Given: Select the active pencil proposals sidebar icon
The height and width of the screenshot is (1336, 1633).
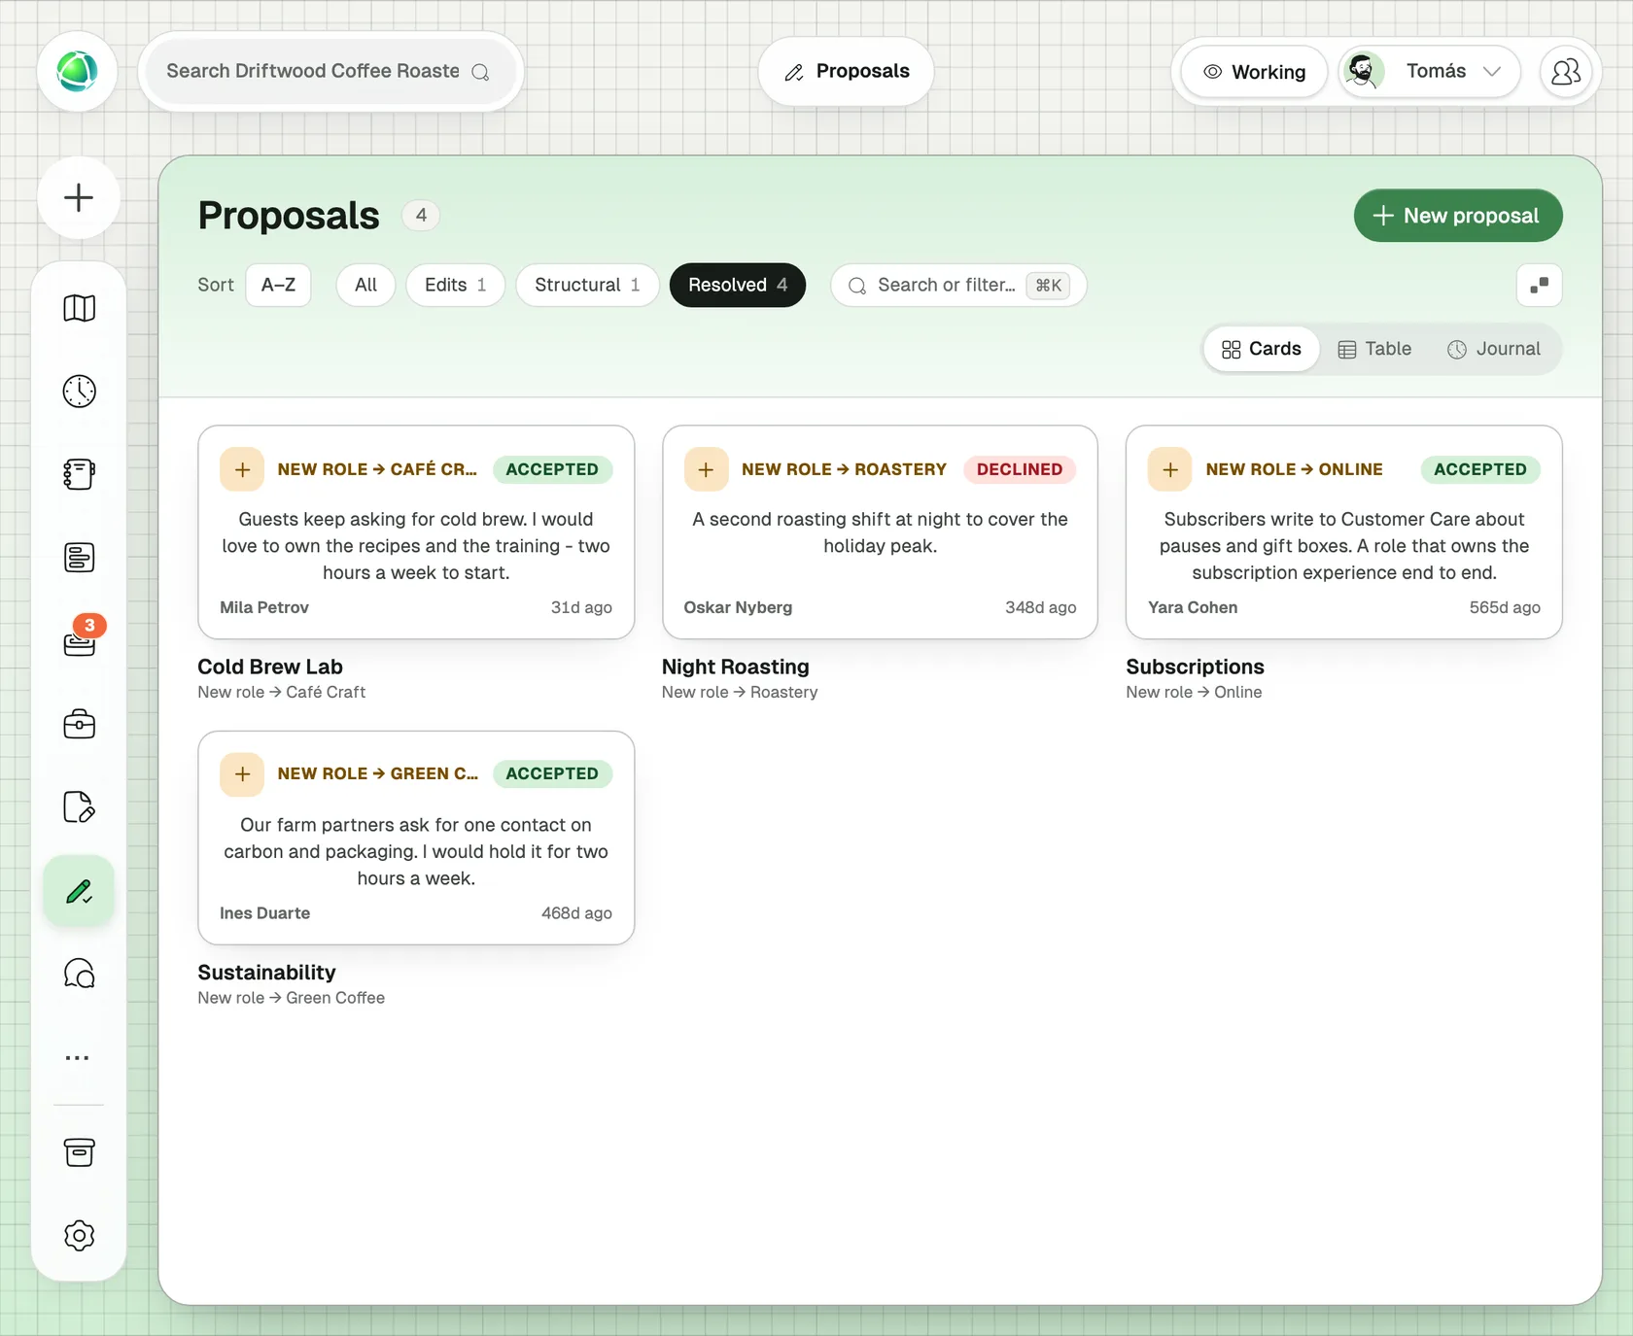Looking at the screenshot, I should click(79, 890).
